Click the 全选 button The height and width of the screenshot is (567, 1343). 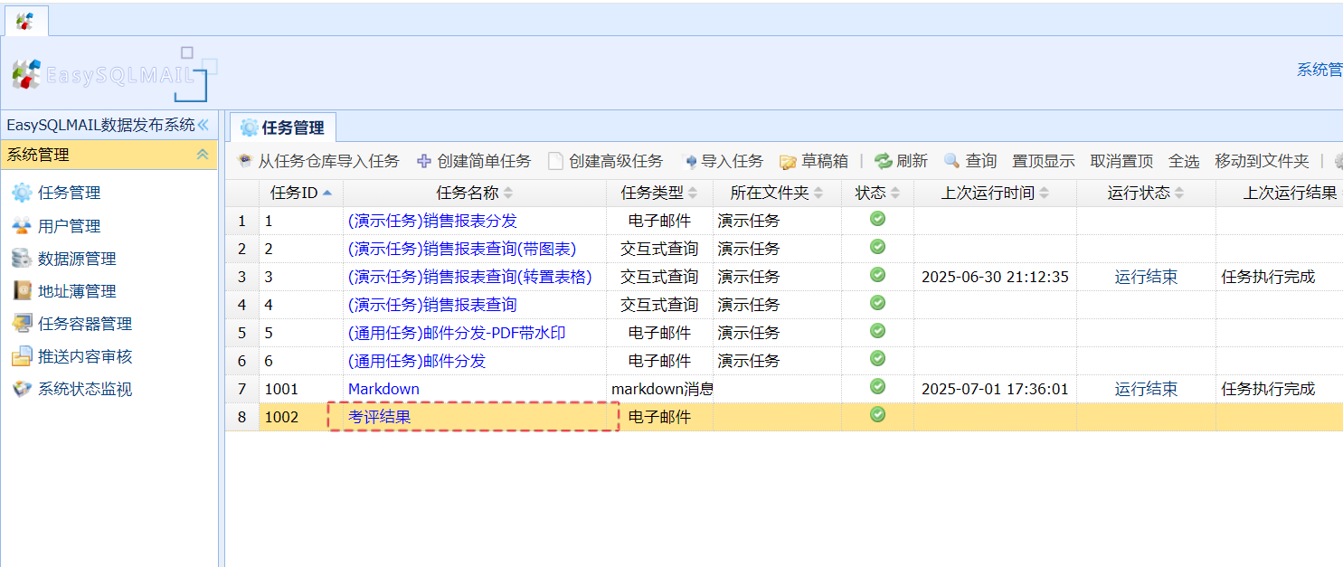point(1183,162)
